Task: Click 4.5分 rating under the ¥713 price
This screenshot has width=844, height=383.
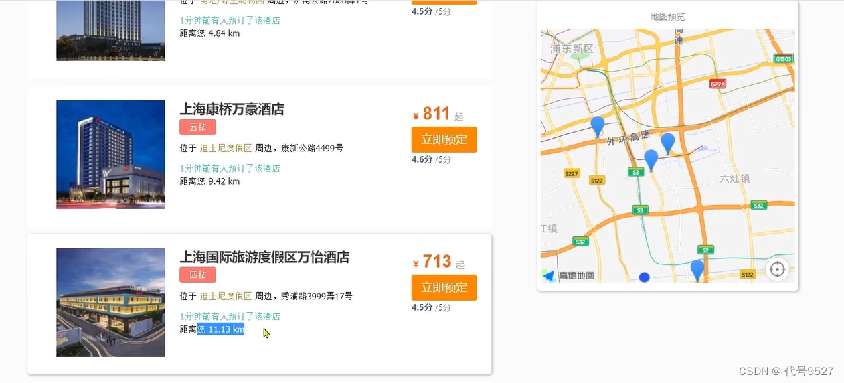Action: pos(432,307)
